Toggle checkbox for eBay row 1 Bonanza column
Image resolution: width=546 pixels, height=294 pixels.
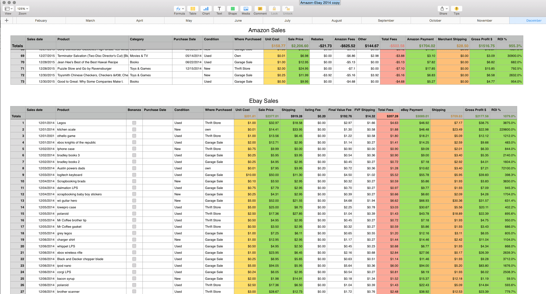click(x=134, y=123)
